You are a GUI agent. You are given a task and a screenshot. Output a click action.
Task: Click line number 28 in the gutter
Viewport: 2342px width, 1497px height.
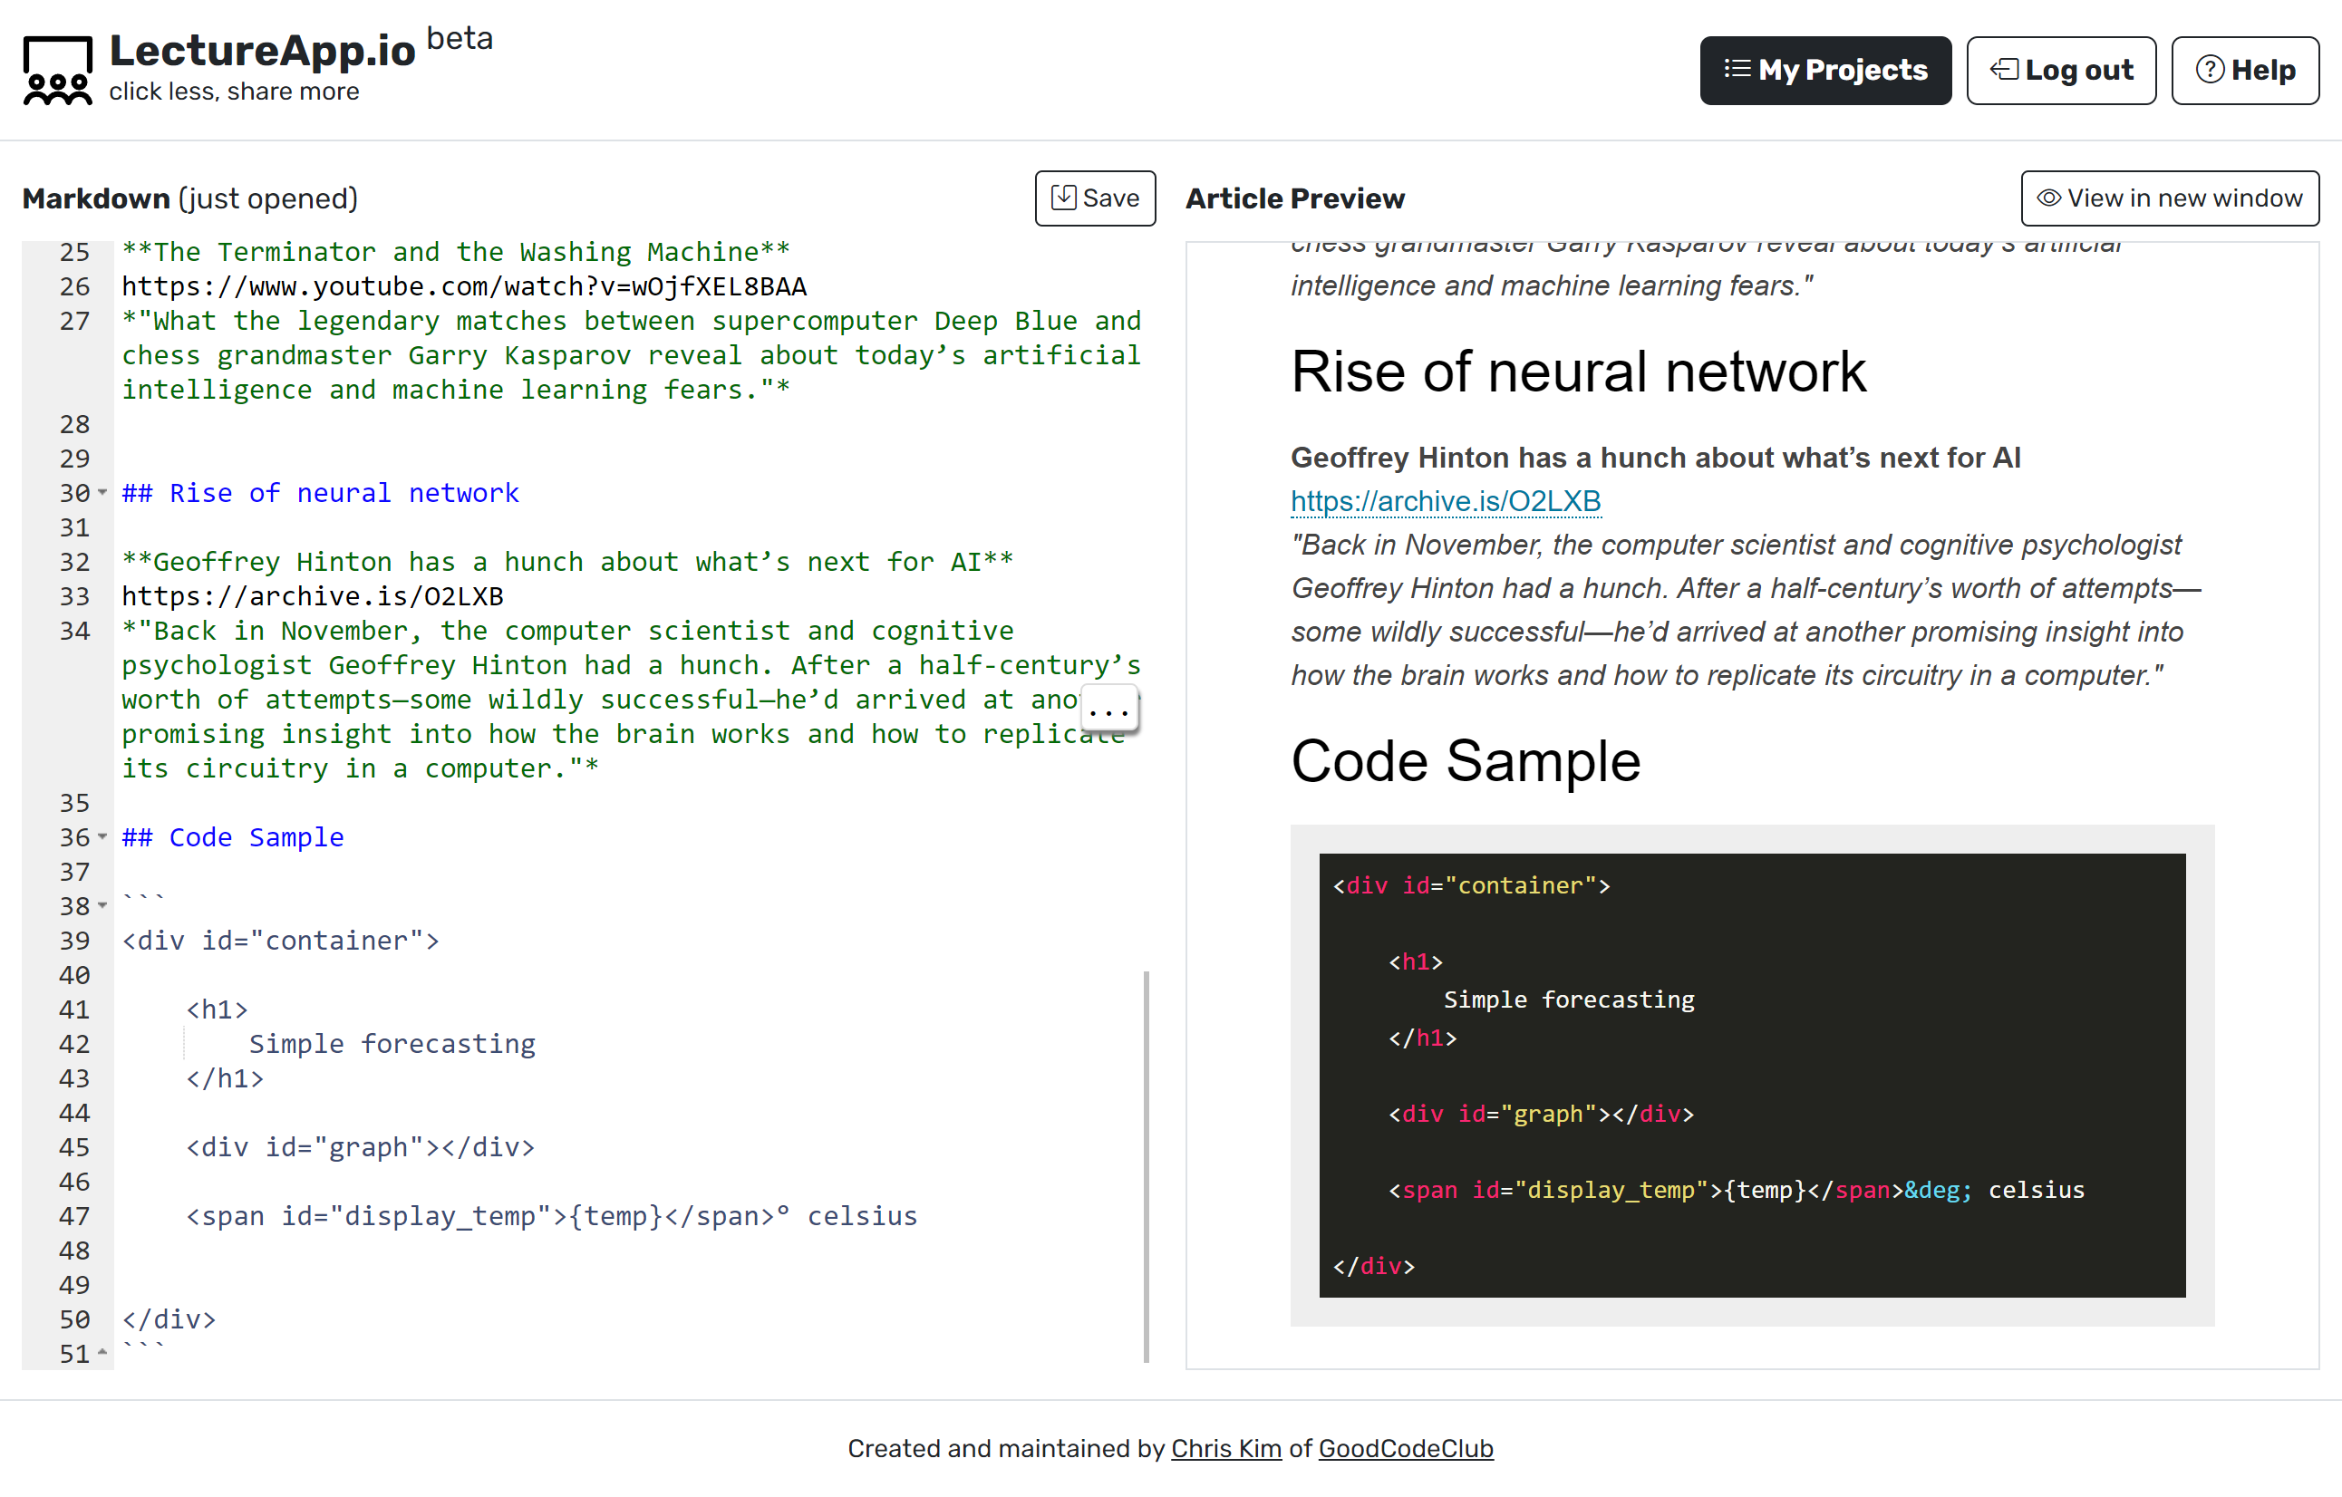coord(74,424)
